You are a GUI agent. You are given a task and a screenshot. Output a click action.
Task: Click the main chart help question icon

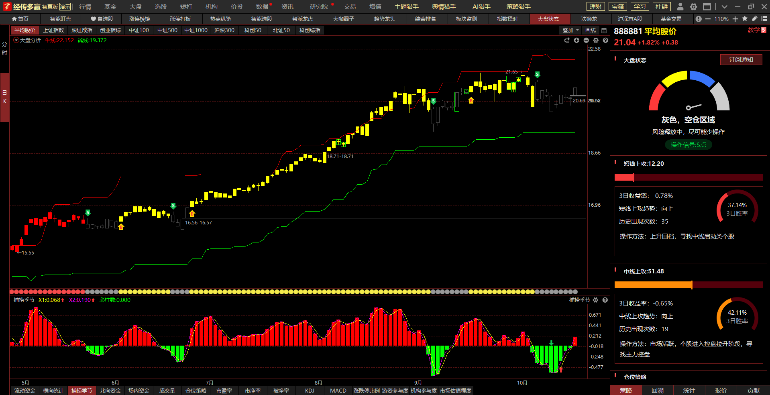coord(605,41)
